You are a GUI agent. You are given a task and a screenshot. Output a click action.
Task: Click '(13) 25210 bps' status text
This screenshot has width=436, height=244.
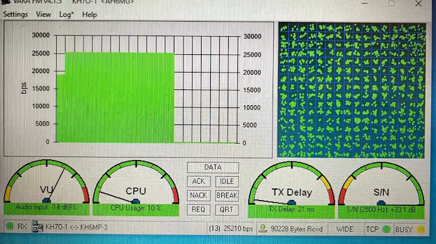231,228
